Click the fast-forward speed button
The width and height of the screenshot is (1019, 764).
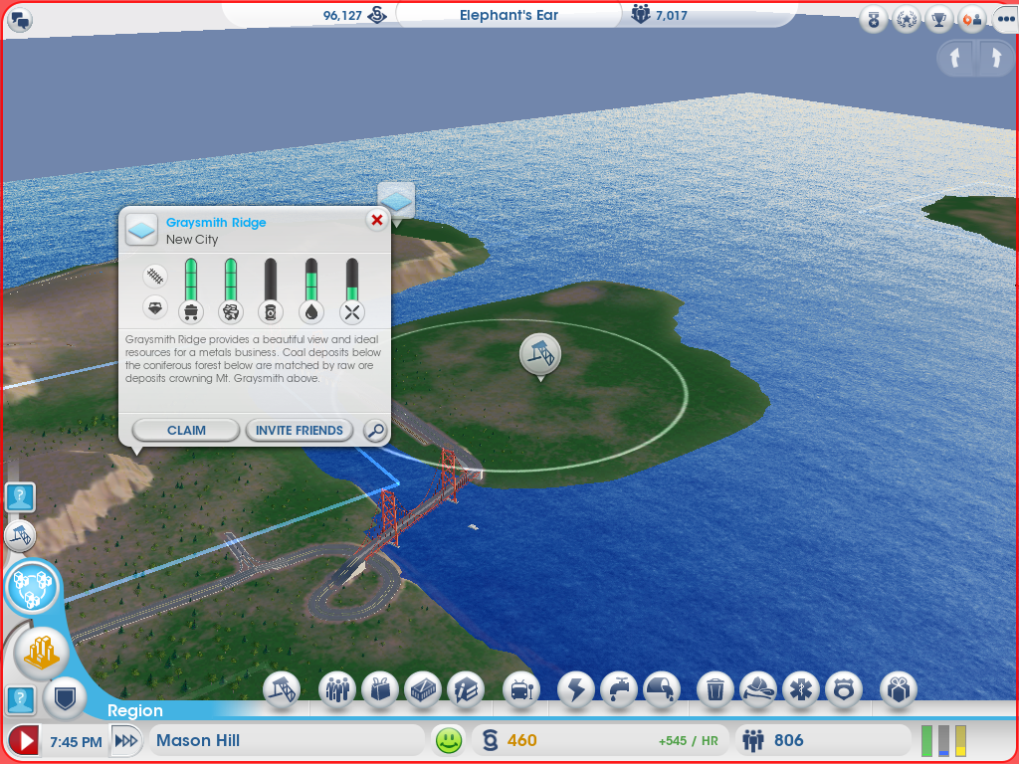pyautogui.click(x=126, y=740)
